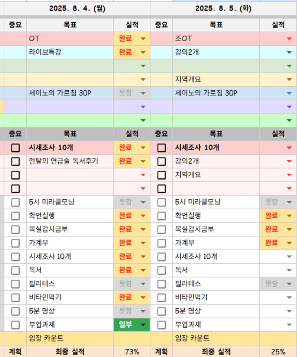Open 완료 dropdown for 확언실행 on 8. 4. (월)
Image resolution: width=297 pixels, height=357 pixels.
[143, 216]
